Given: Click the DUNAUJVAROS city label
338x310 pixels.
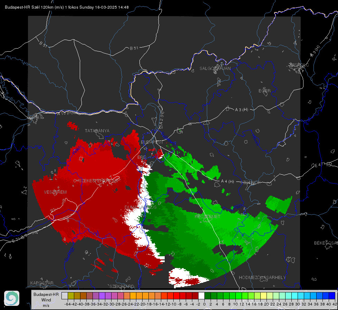Looking at the screenshot, I should [x=141, y=207].
